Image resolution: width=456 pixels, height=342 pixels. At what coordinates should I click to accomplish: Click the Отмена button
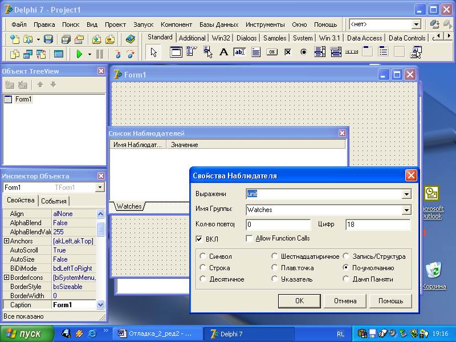(x=345, y=301)
